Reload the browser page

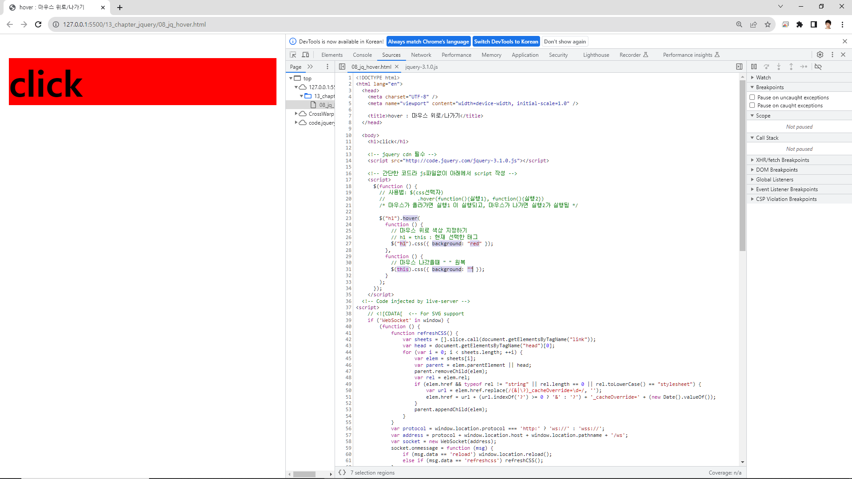point(38,24)
